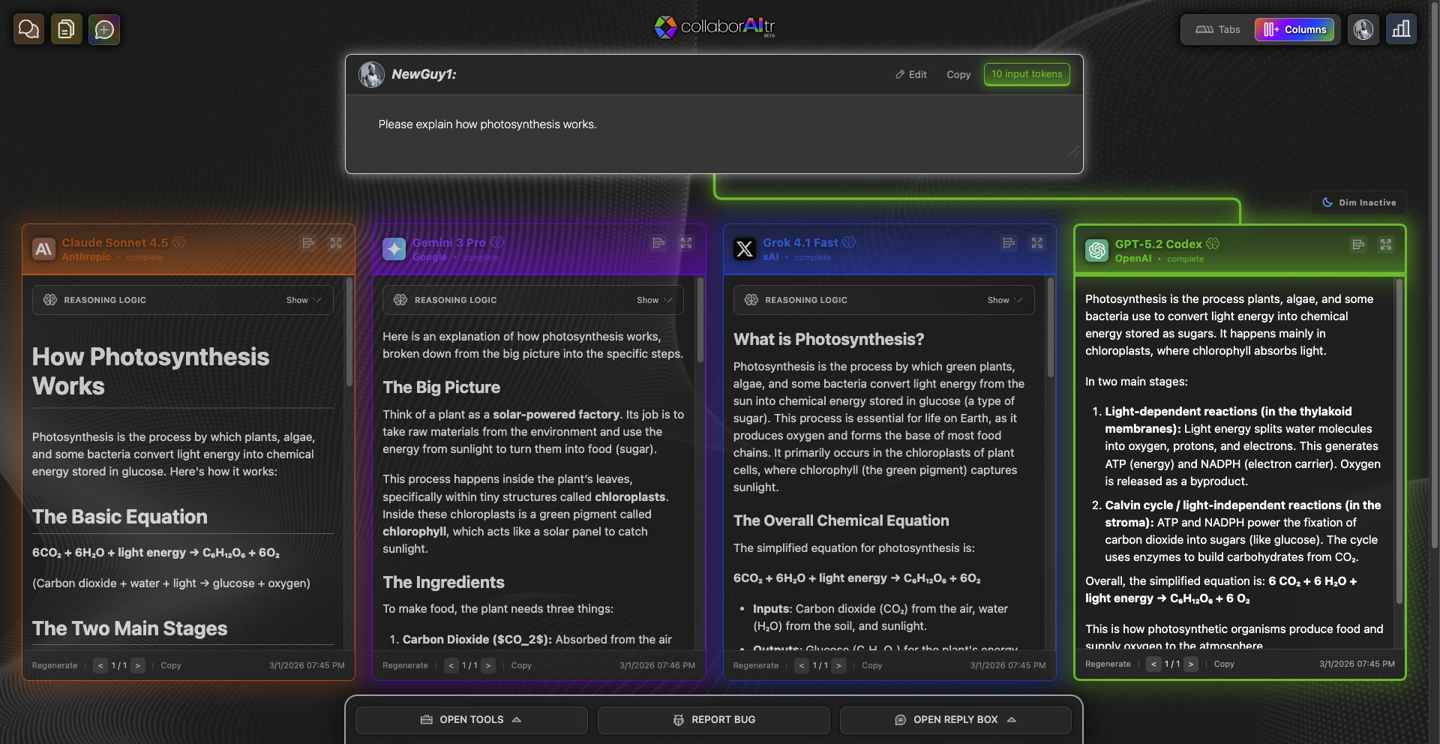1440x744 pixels.
Task: Expand the Gemini 3 Pro column fullscreen icon
Action: (x=685, y=243)
